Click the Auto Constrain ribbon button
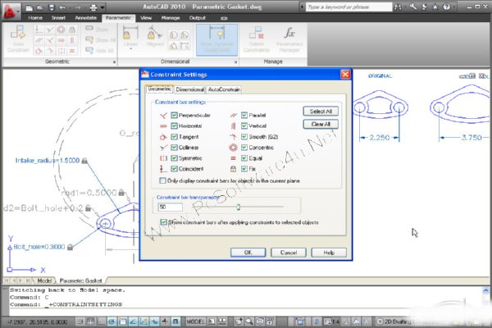Viewport: 492px width, 328px height. point(18,39)
